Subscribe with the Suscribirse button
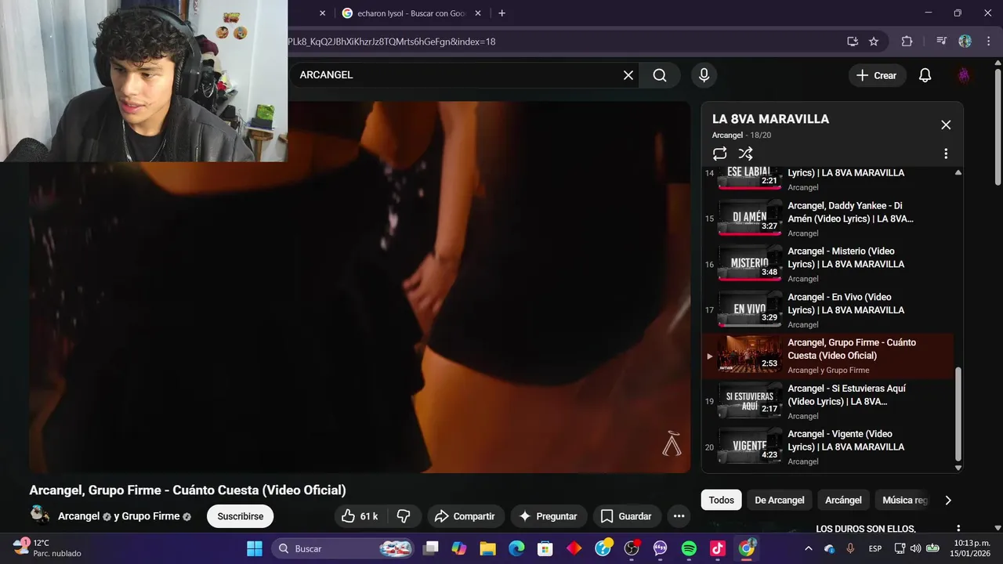This screenshot has width=1003, height=564. pos(241,516)
